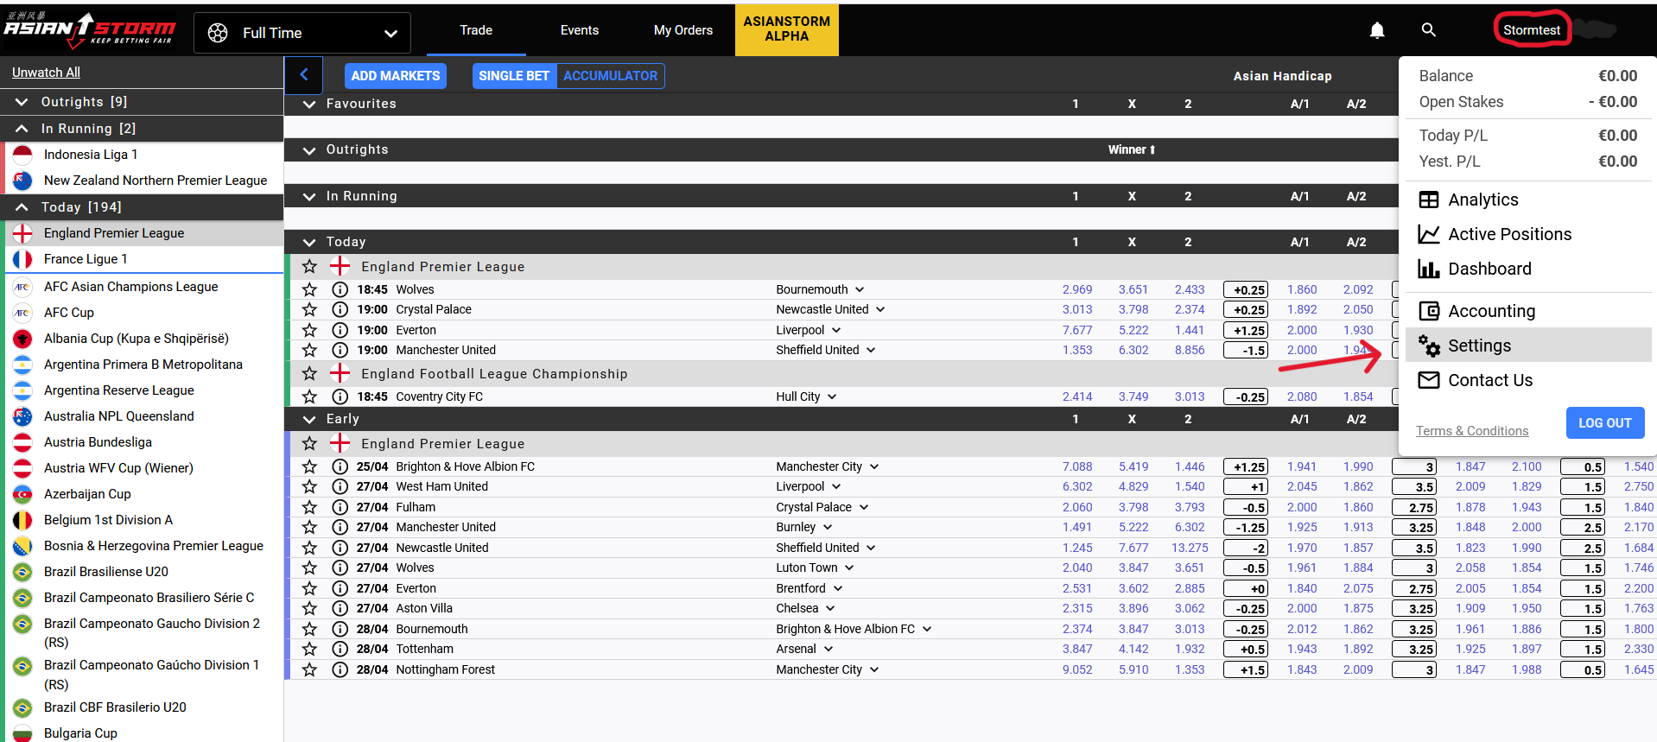1657x742 pixels.
Task: Open the Full Time sport dropdown
Action: 302,33
